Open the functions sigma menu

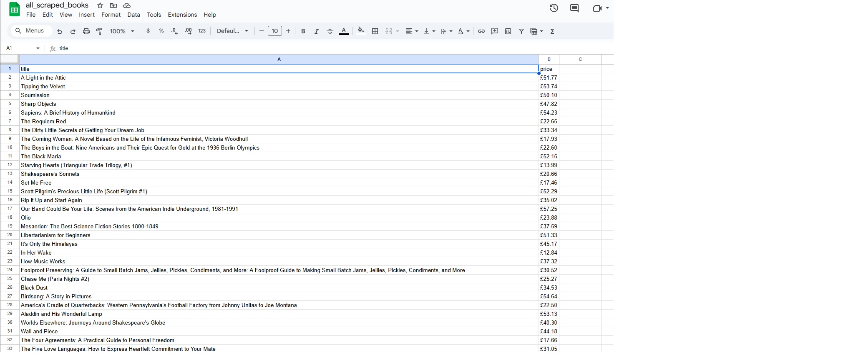pyautogui.click(x=552, y=31)
